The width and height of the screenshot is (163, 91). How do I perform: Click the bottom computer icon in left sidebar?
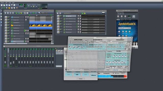(x=1, y=25)
